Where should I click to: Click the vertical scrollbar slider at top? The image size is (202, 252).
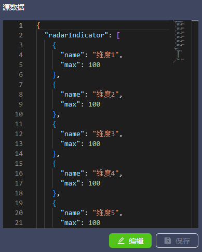[195, 21]
